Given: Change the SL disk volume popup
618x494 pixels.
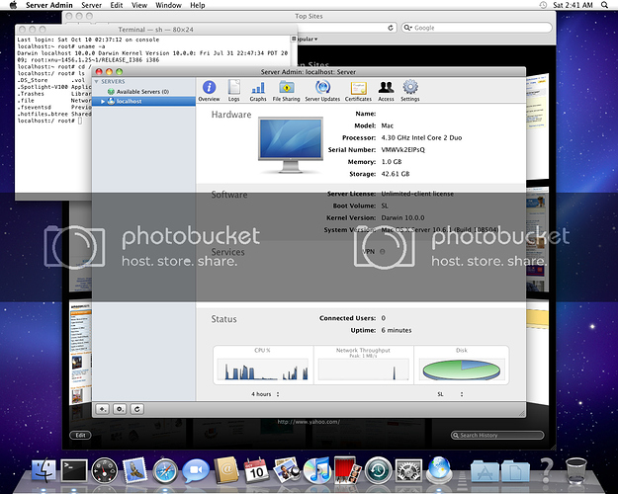Looking at the screenshot, I should tap(450, 394).
